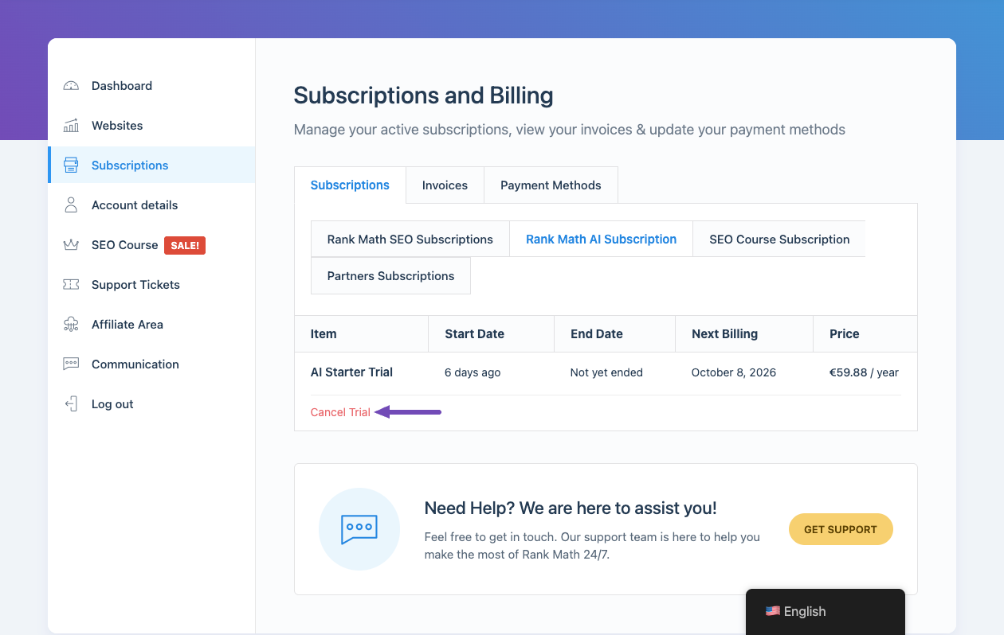This screenshot has width=1004, height=635.
Task: Open Support Tickets page
Action: tap(135, 285)
